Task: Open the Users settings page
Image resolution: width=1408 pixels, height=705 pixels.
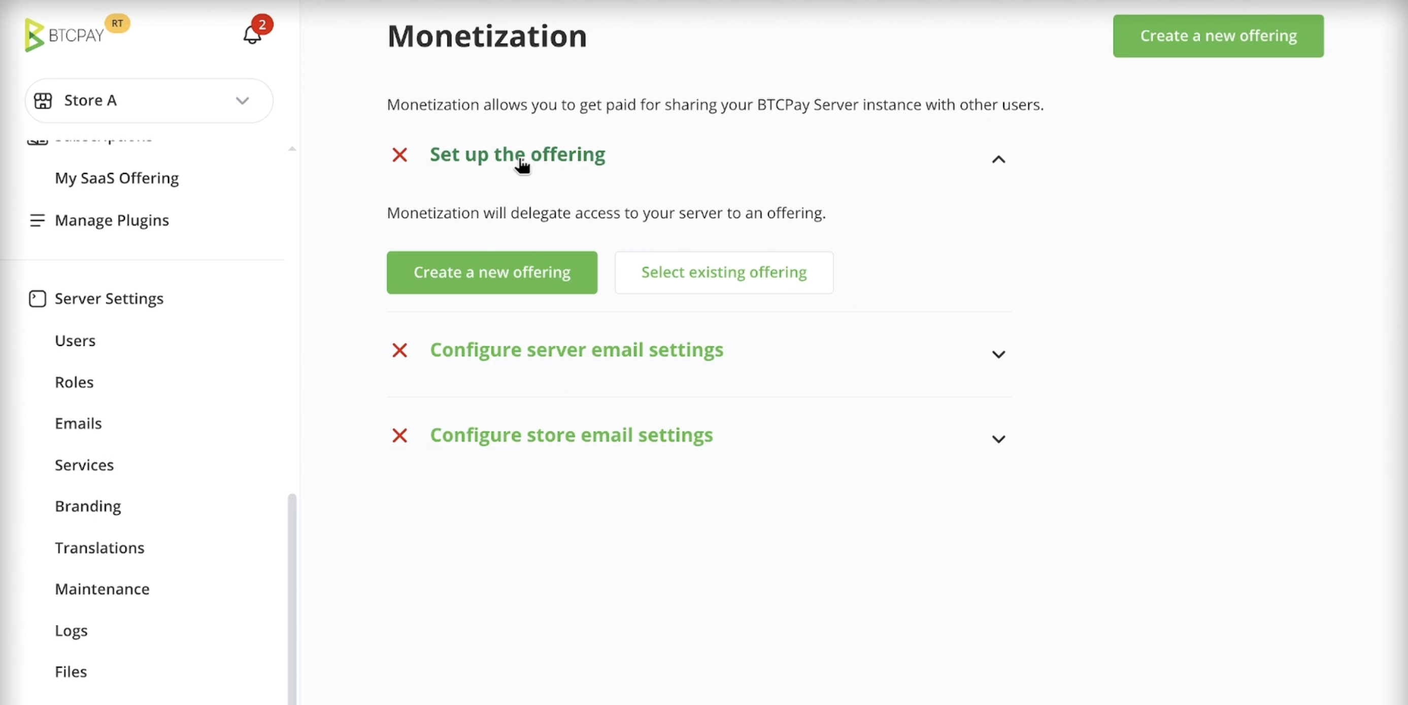Action: 75,340
